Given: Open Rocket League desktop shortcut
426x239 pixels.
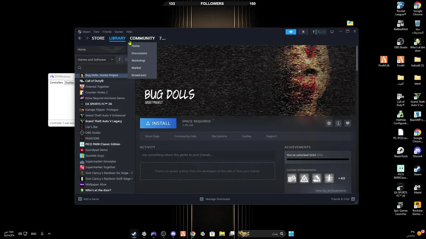Looking at the screenshot, I should coord(401,9).
